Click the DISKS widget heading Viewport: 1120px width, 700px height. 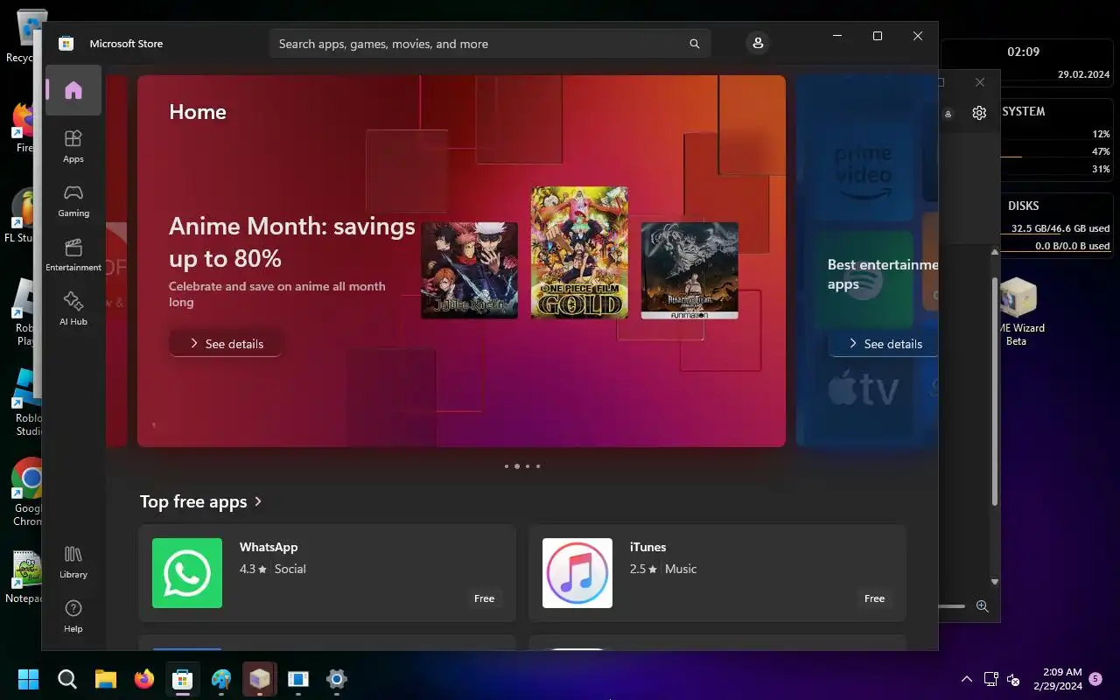click(x=1024, y=206)
